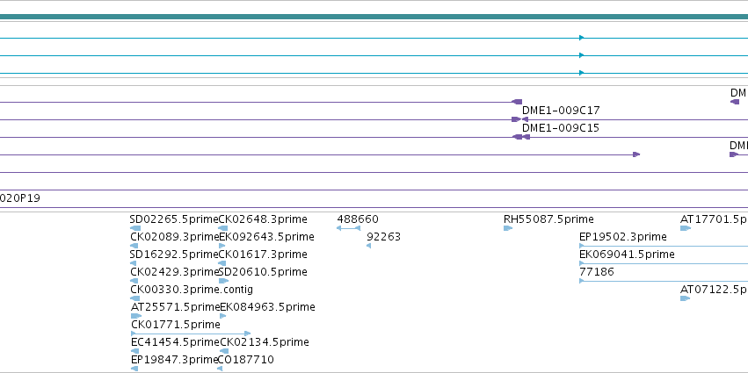Click the CK02089.3prime label

[x=175, y=237]
